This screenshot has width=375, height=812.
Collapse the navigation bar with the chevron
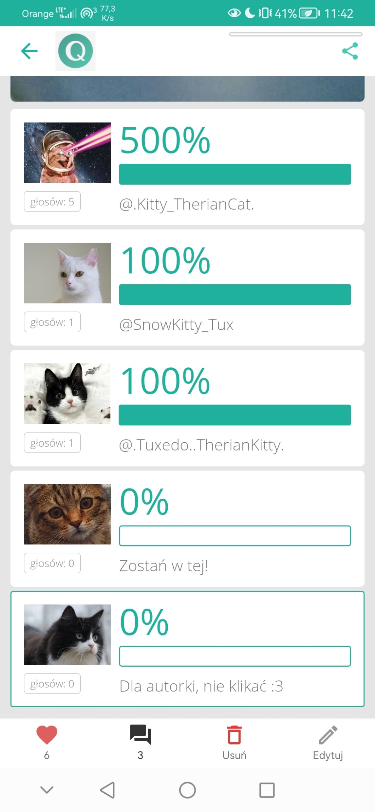coord(47,790)
